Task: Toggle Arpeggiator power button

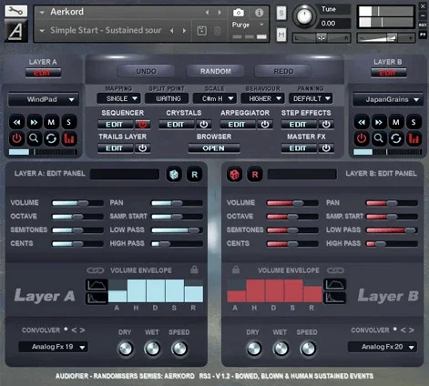Action: [x=265, y=125]
